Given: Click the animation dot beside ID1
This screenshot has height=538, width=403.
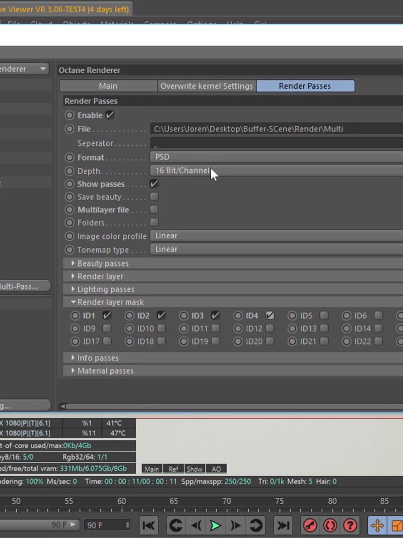Looking at the screenshot, I should tap(75, 315).
